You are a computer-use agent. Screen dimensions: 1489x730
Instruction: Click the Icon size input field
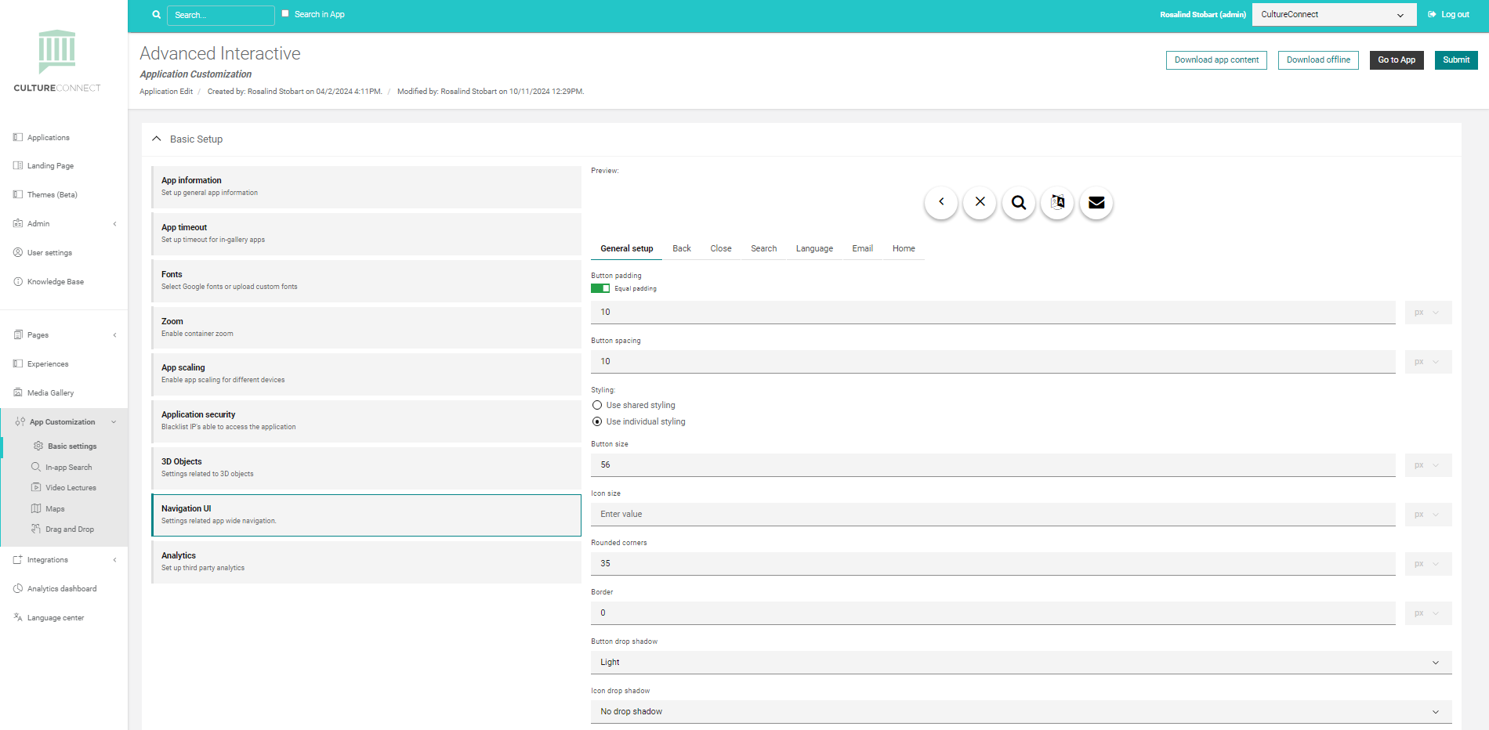[993, 515]
